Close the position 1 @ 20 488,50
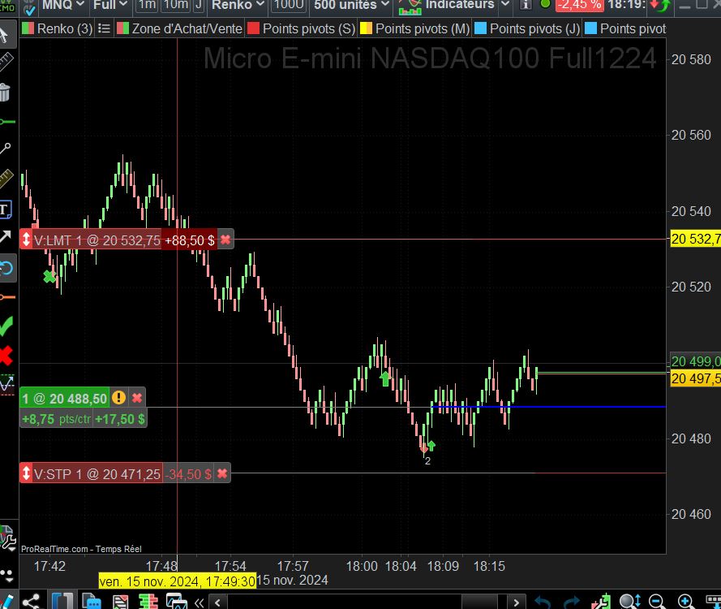The width and height of the screenshot is (721, 609). [137, 398]
